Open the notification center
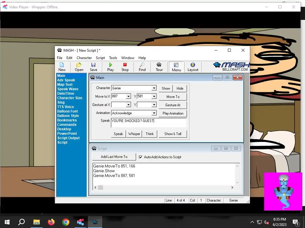The width and height of the screenshot is (305, 228). [x=295, y=222]
